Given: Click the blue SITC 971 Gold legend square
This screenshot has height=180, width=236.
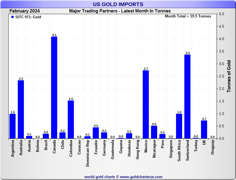Looking at the screenshot, I should point(12,17).
